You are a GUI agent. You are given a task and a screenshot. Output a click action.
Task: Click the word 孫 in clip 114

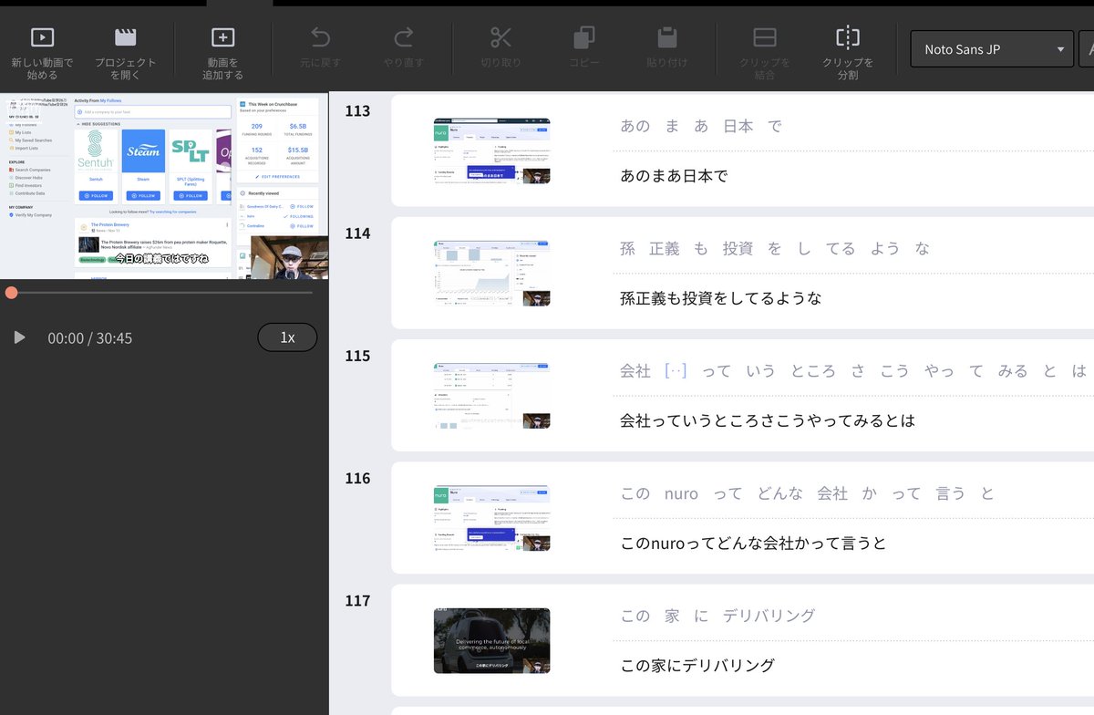point(627,248)
